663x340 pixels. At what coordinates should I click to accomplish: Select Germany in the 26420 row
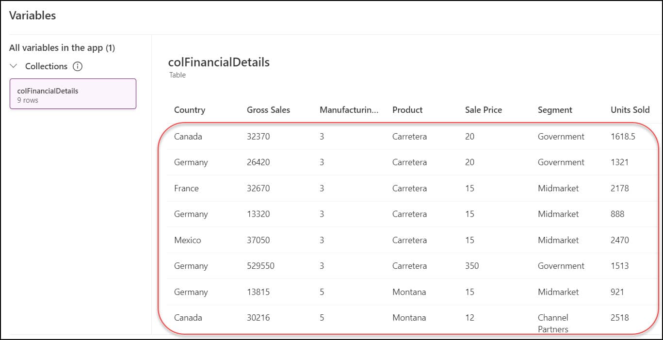191,162
